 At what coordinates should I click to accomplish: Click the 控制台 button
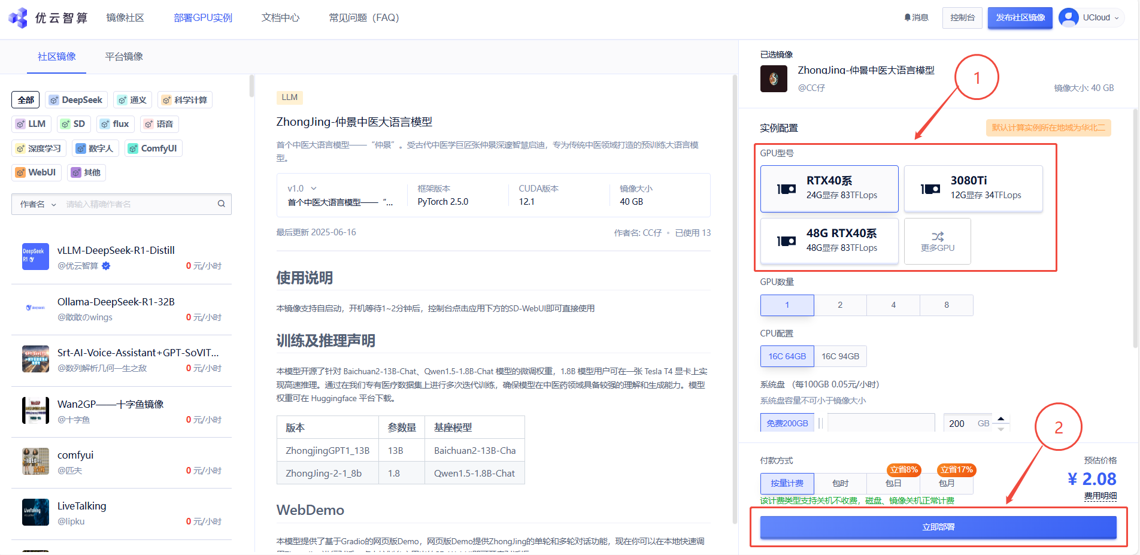[x=962, y=17]
